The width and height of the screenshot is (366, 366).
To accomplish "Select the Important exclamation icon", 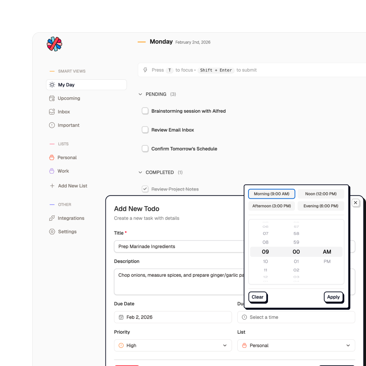I will point(52,125).
